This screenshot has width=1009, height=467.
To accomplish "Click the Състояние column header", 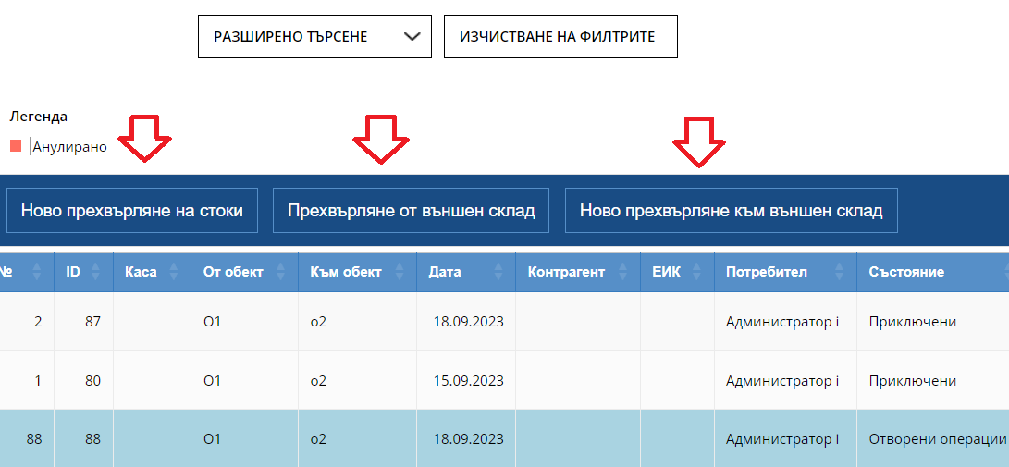I will click(932, 272).
